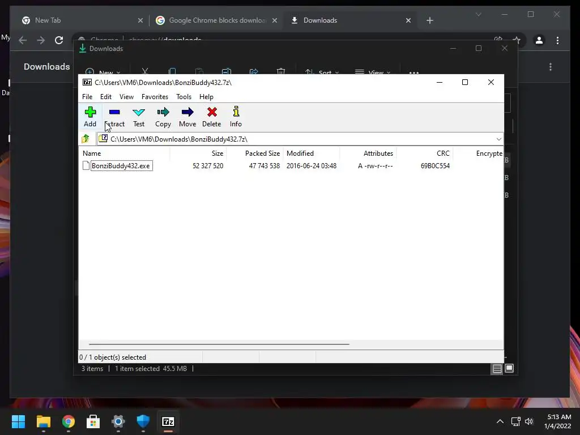Go up one folder level in 7-Zip
580x435 pixels.
(x=86, y=139)
